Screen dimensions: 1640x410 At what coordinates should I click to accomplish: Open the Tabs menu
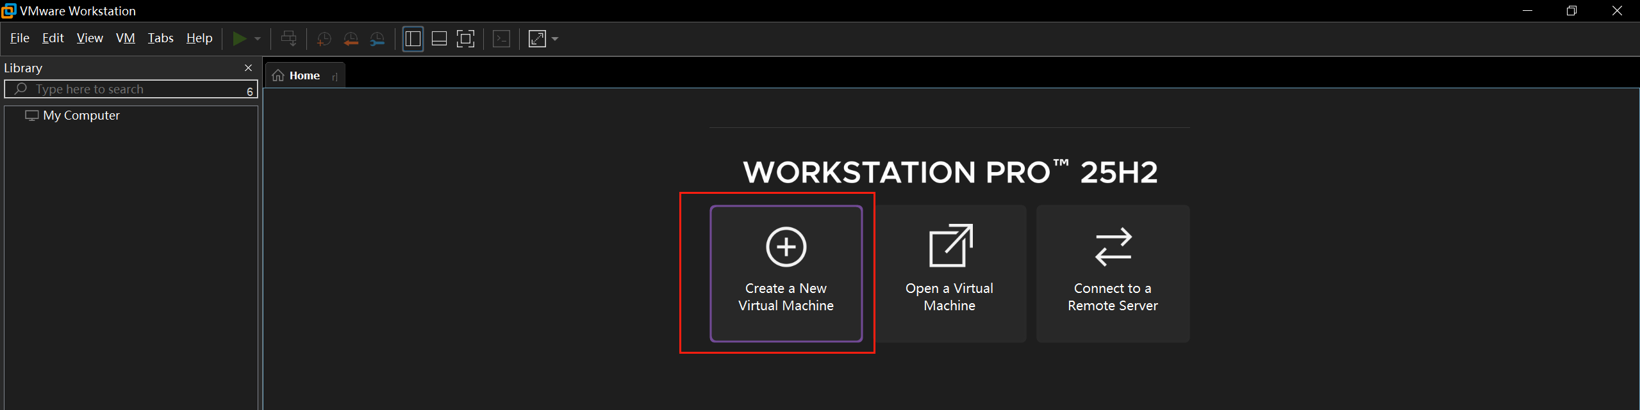(x=160, y=38)
